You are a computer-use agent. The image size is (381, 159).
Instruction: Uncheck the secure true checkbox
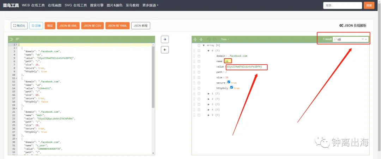pyautogui.click(x=229, y=82)
